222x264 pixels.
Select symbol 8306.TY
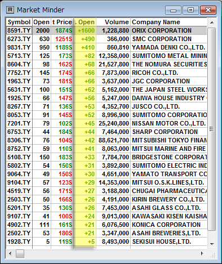point(19,140)
